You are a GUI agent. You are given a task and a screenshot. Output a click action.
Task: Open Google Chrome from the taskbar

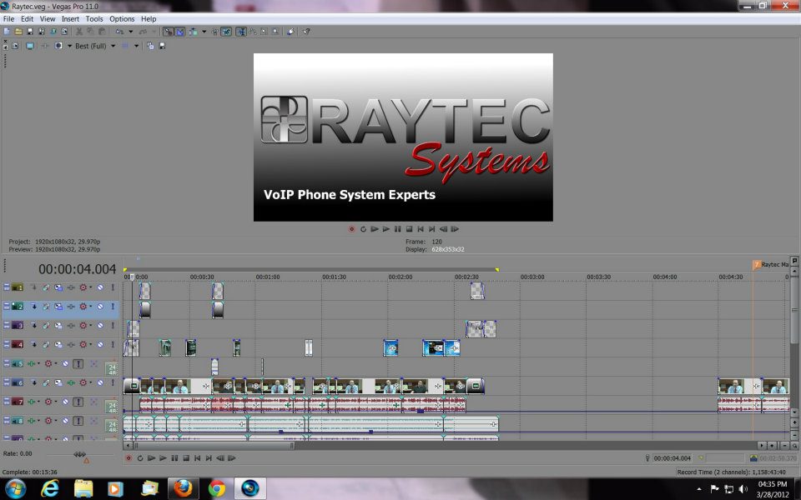(217, 488)
